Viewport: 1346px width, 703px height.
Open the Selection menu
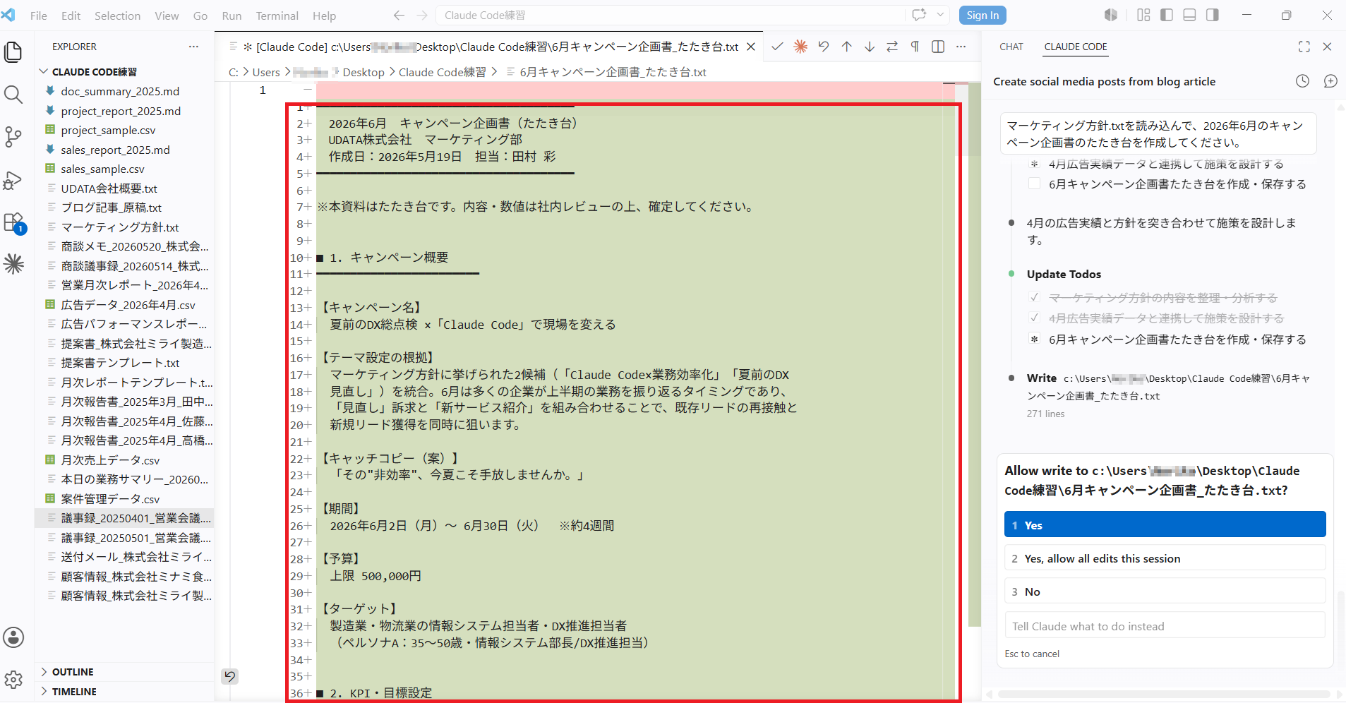click(117, 16)
